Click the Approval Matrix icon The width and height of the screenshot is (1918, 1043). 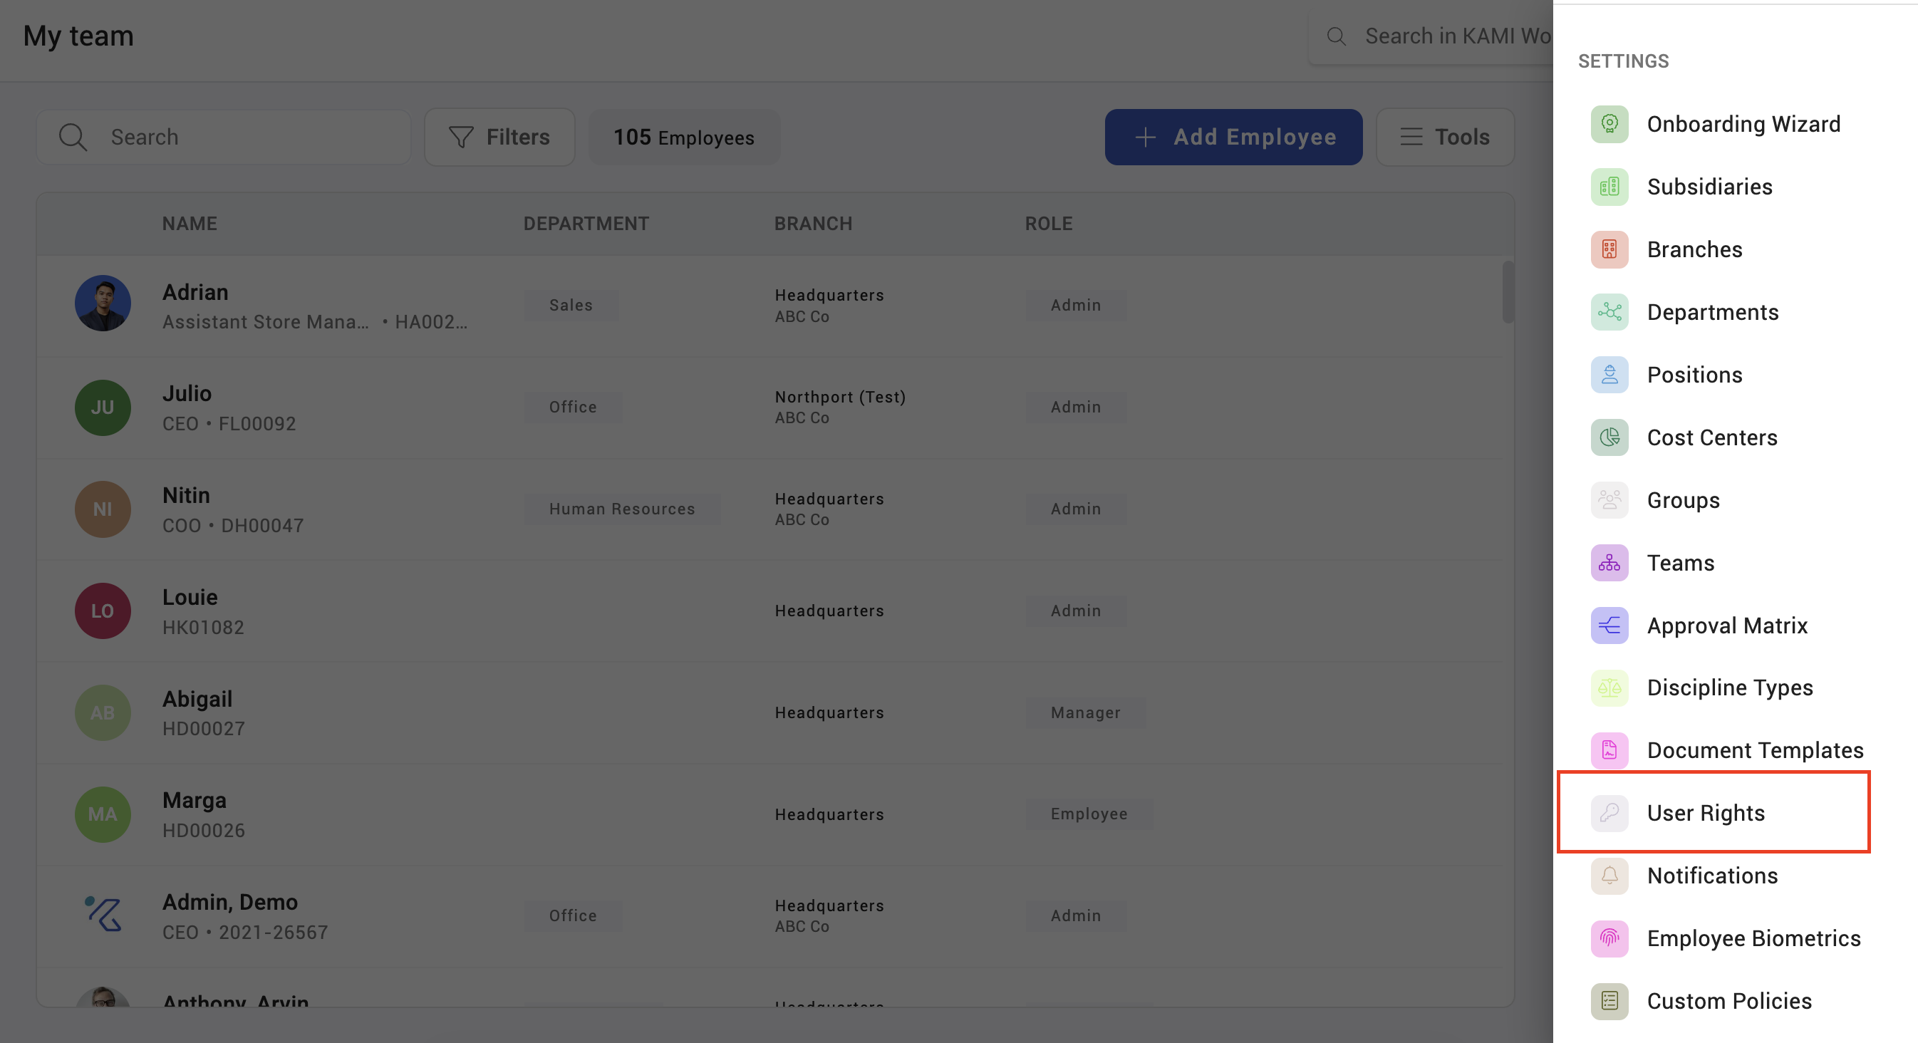pyautogui.click(x=1609, y=626)
